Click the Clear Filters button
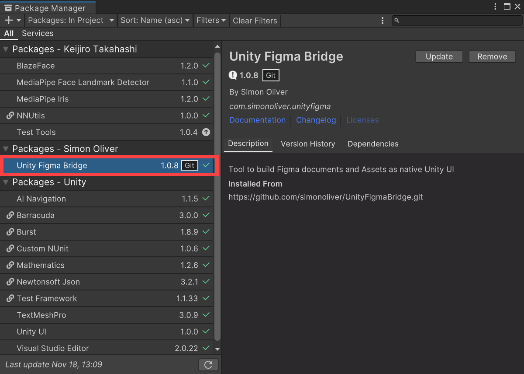Screen dimensions: 524x374 [x=255, y=21]
